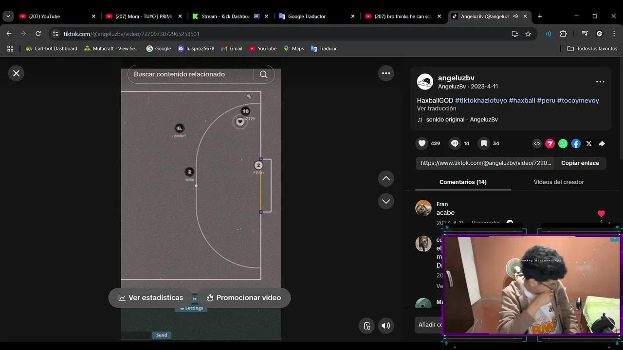Share the video to X
This screenshot has height=350, width=623.
(589, 143)
